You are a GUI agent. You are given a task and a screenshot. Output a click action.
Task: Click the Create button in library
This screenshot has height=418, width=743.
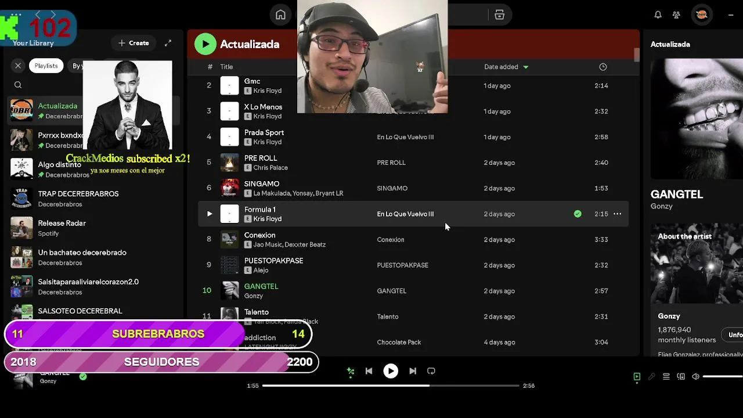point(134,43)
